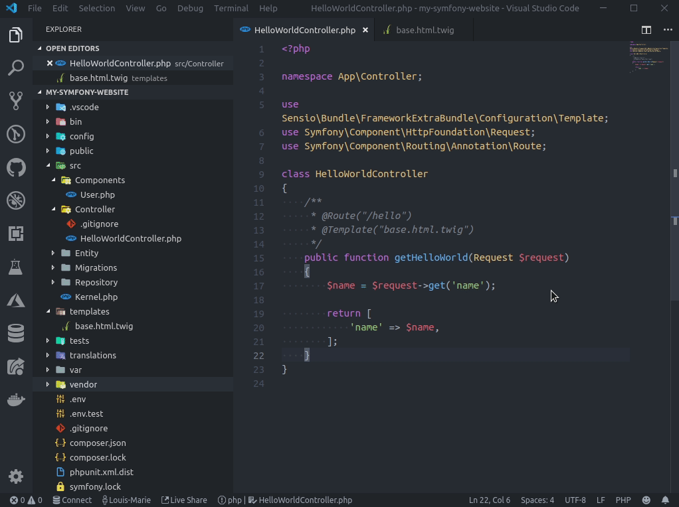Click line number 18 in the gutter

click(x=259, y=300)
